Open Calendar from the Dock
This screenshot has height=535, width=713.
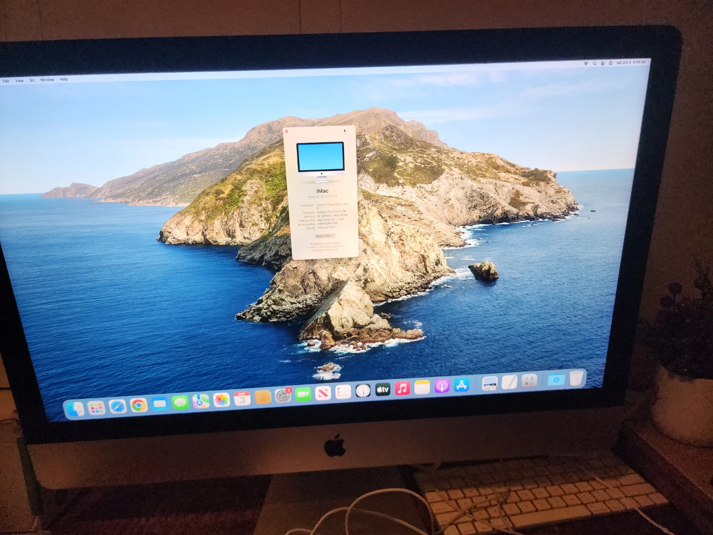242,398
